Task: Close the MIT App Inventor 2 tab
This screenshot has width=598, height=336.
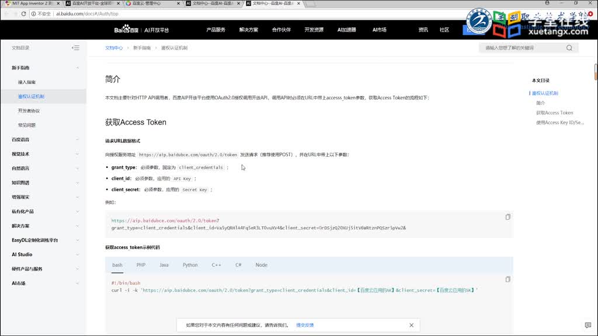Action: click(58, 3)
